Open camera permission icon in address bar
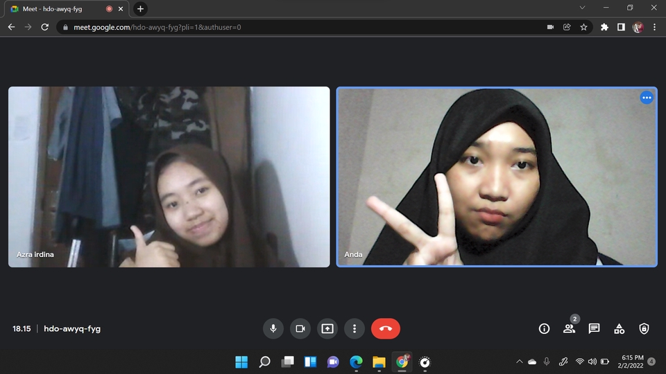The height and width of the screenshot is (374, 666). (x=550, y=27)
